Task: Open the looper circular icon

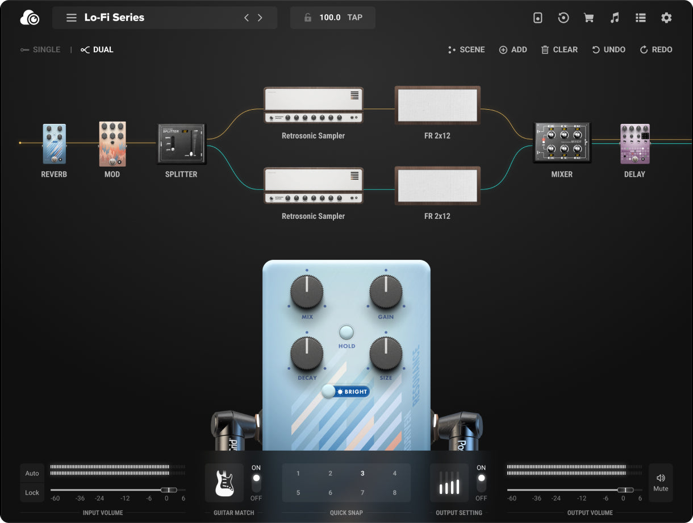Action: tap(563, 18)
